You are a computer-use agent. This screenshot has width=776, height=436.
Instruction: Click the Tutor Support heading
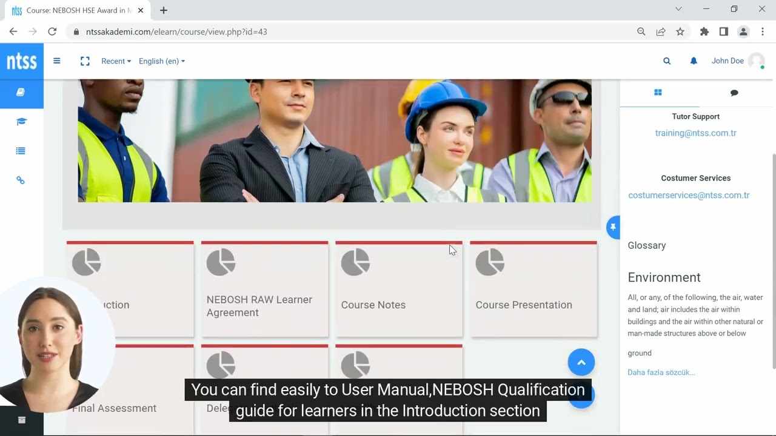click(696, 116)
